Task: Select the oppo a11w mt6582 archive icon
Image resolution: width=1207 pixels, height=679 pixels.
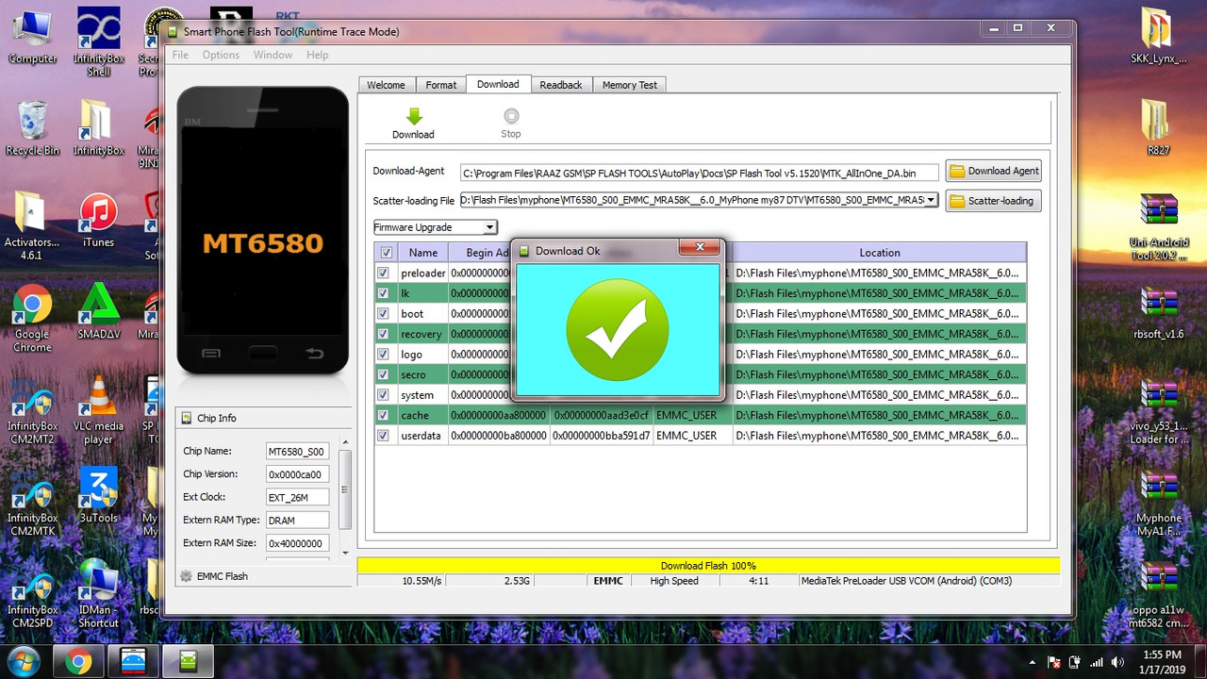Action: 1158,594
